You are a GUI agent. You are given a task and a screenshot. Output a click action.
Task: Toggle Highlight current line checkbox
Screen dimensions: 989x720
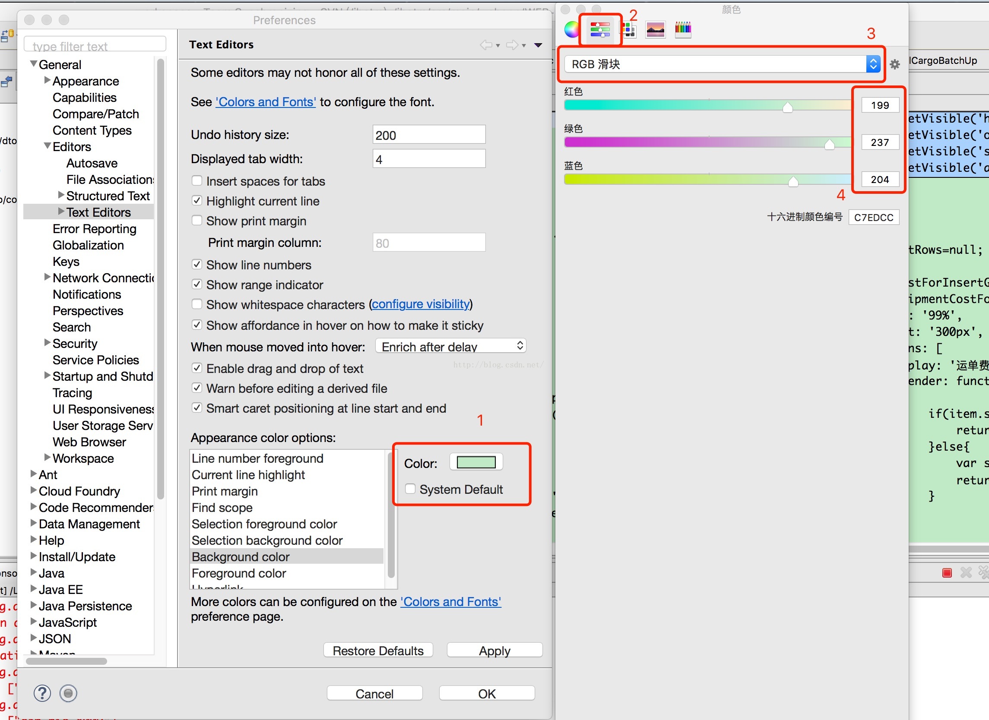pos(197,200)
